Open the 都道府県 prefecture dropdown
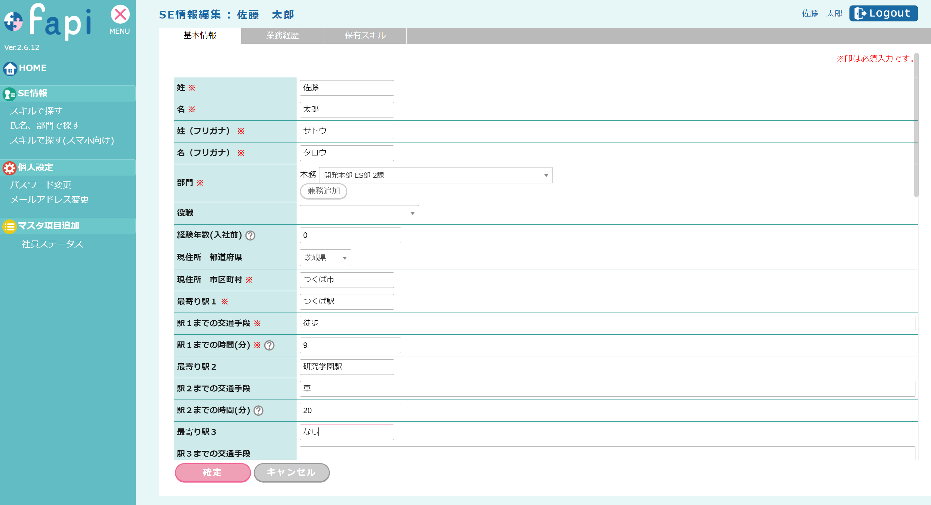931x505 pixels. point(325,258)
